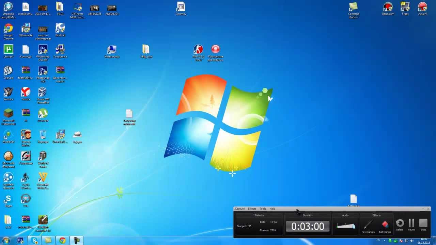
Task: Select the (1)hamachi installer icon
Action: pyautogui.click(x=26, y=30)
